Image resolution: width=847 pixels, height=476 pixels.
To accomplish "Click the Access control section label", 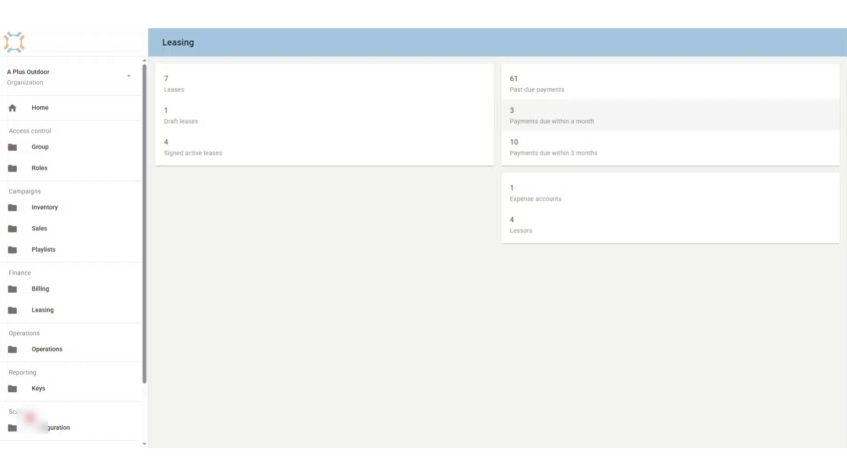I will [x=30, y=131].
